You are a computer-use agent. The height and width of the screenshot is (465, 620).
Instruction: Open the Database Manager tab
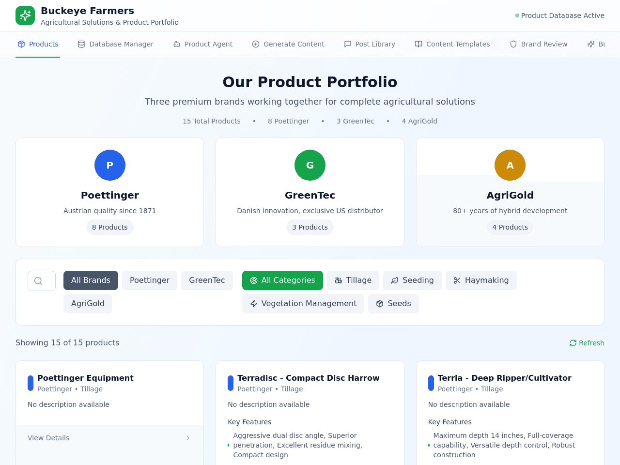[116, 44]
